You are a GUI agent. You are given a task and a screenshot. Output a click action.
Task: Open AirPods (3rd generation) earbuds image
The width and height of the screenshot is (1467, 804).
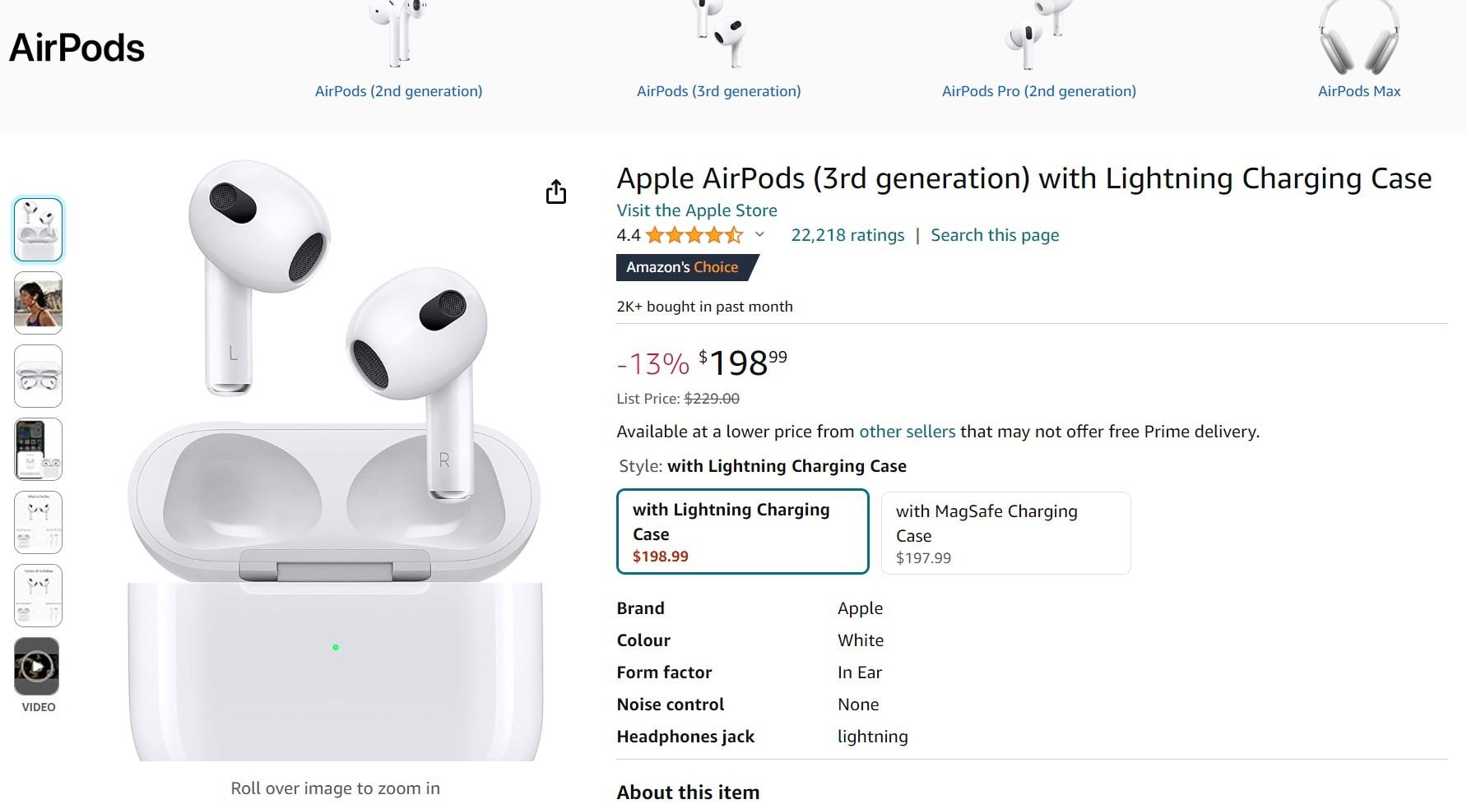[x=718, y=33]
